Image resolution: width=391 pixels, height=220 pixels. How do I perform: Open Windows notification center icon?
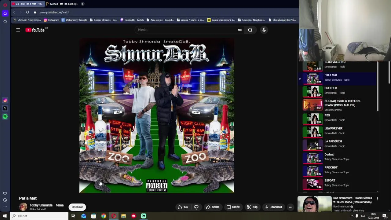pos(385,216)
